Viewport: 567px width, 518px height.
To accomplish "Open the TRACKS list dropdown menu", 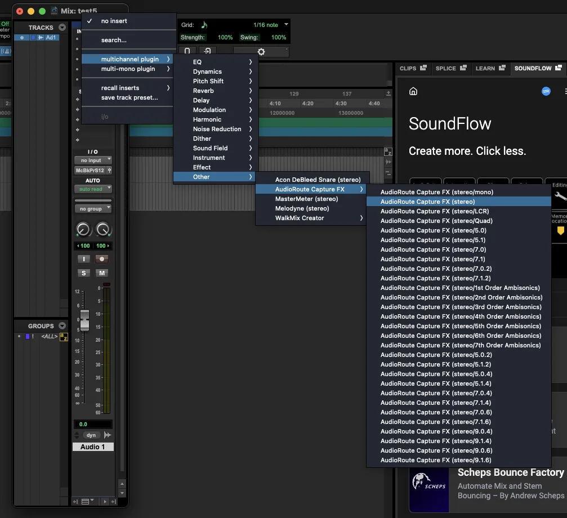I will (x=62, y=28).
